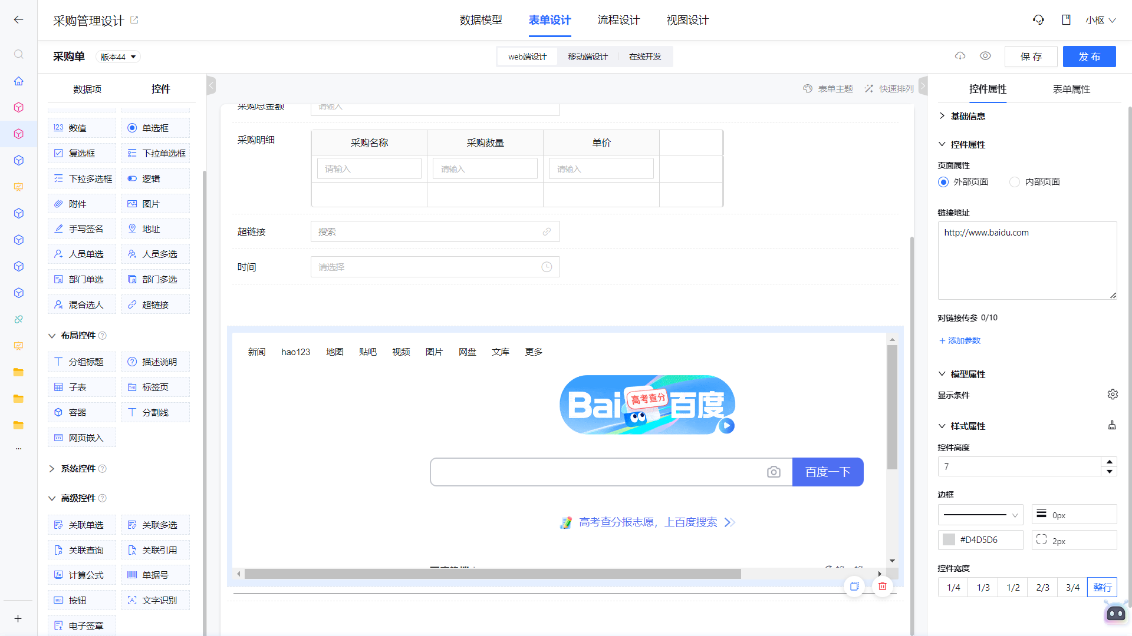The image size is (1132, 636).
Task: Click the 链接地址 text area
Action: click(1028, 260)
